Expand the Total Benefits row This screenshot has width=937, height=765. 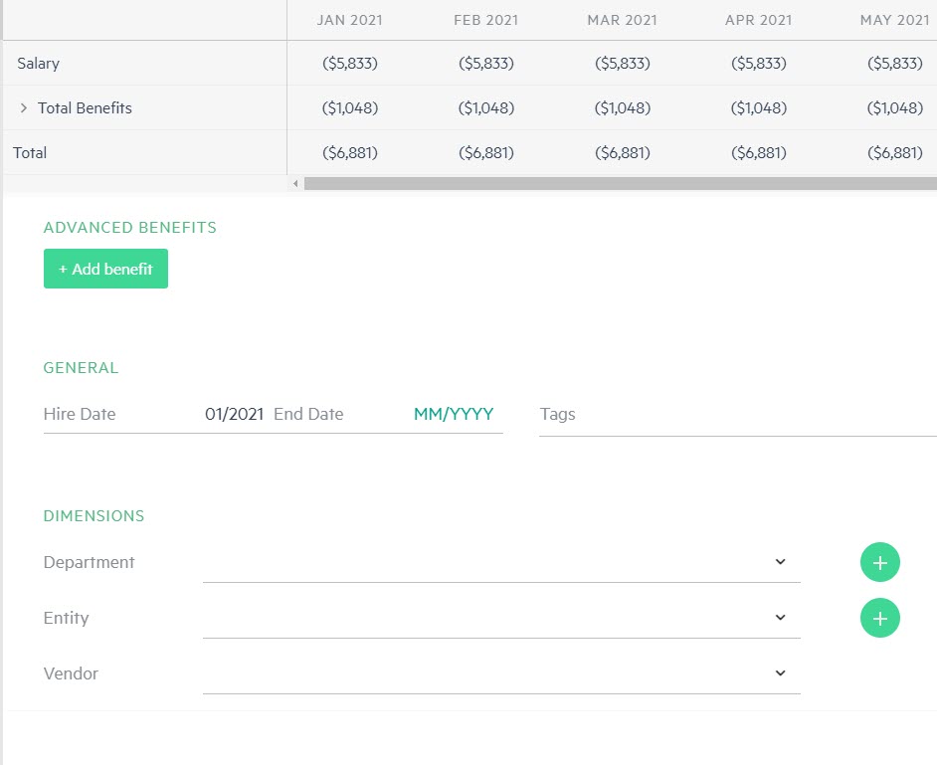(24, 107)
